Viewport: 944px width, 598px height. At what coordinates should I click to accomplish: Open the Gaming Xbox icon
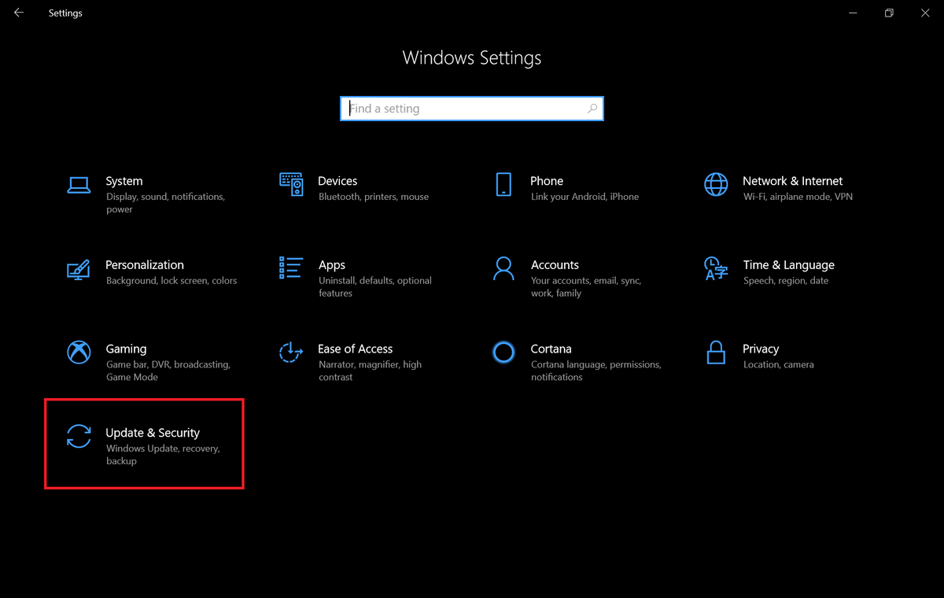79,353
